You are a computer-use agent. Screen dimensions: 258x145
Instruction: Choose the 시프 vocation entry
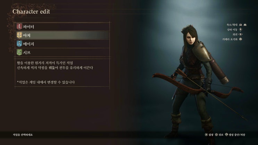pos(63,52)
